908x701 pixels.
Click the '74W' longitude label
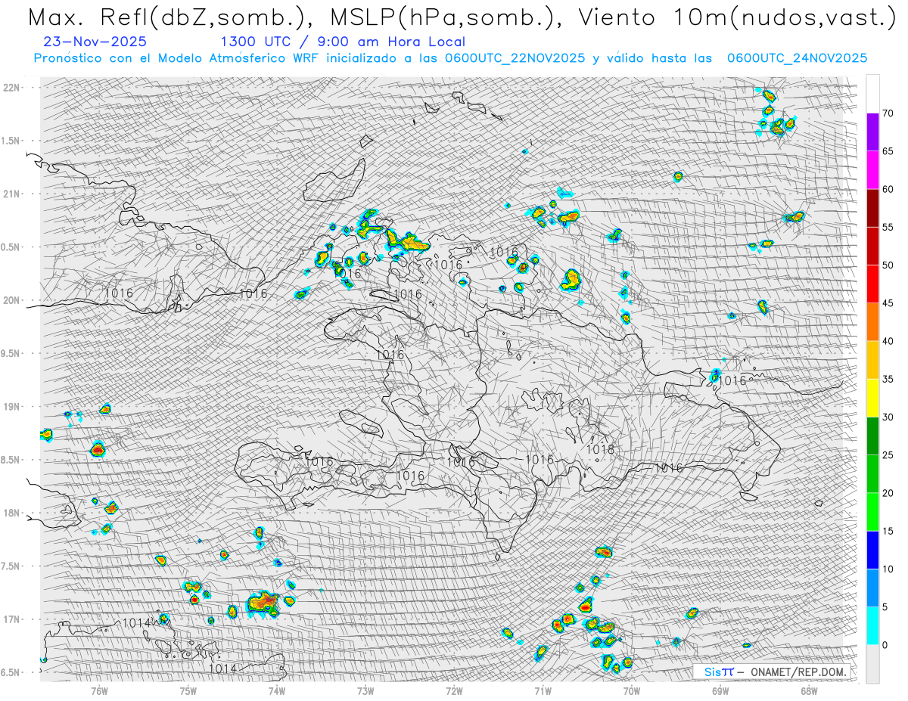(277, 690)
